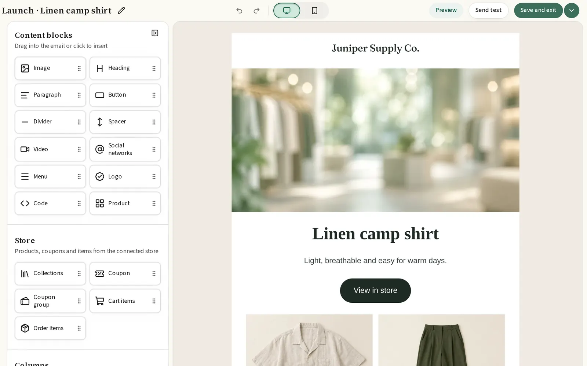Insert a Video block

[x=50, y=149]
